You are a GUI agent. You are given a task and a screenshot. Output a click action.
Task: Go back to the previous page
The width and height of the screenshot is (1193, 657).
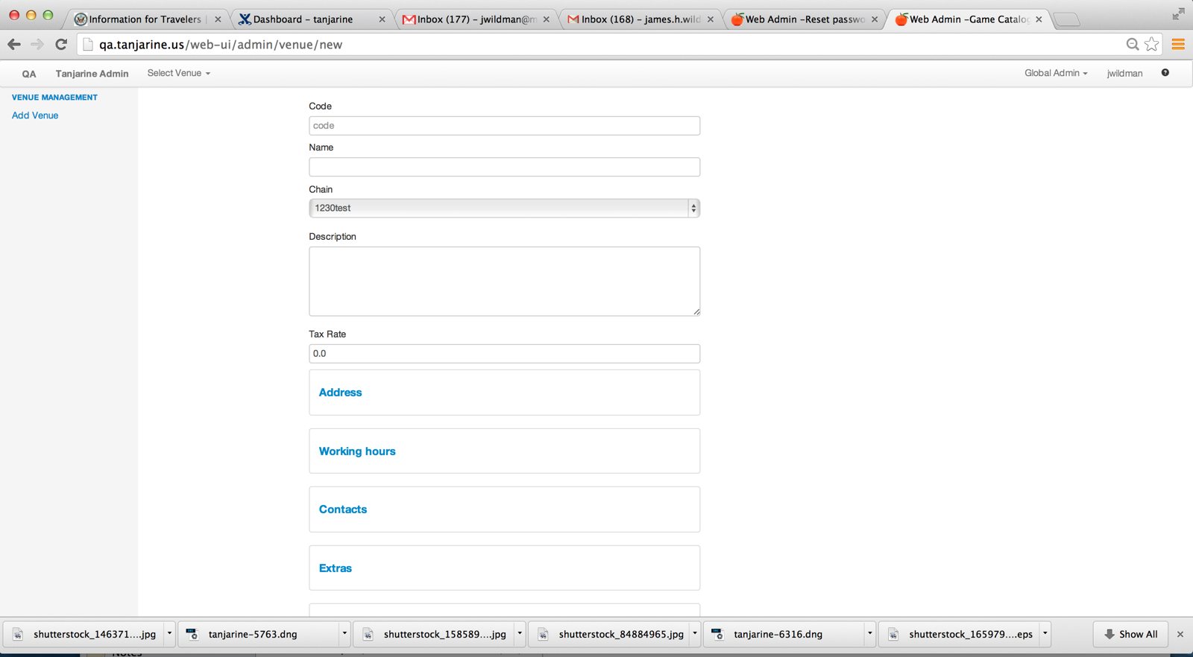click(14, 45)
